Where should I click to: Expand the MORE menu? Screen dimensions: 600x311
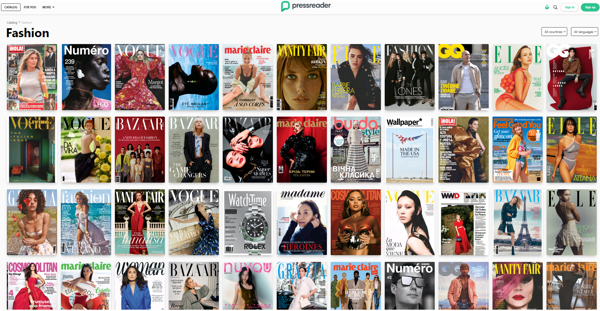[x=48, y=7]
